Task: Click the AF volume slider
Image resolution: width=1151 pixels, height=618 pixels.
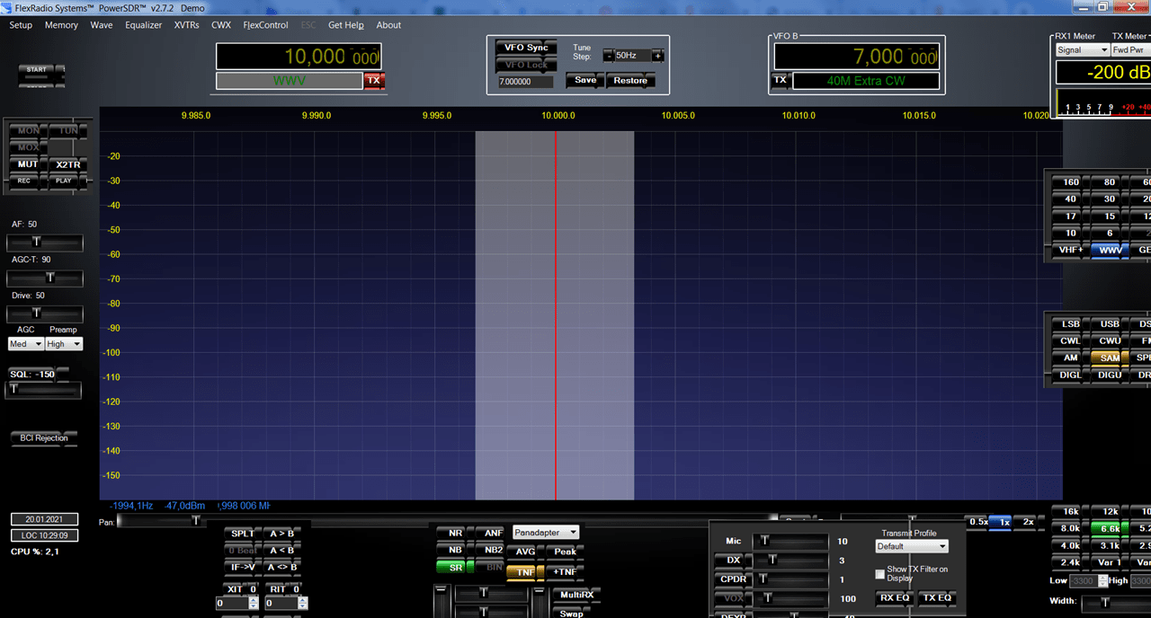Action: (45, 243)
